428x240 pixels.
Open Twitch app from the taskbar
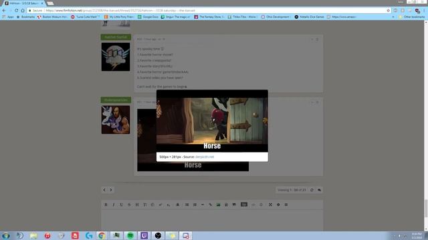pyautogui.click(x=144, y=235)
